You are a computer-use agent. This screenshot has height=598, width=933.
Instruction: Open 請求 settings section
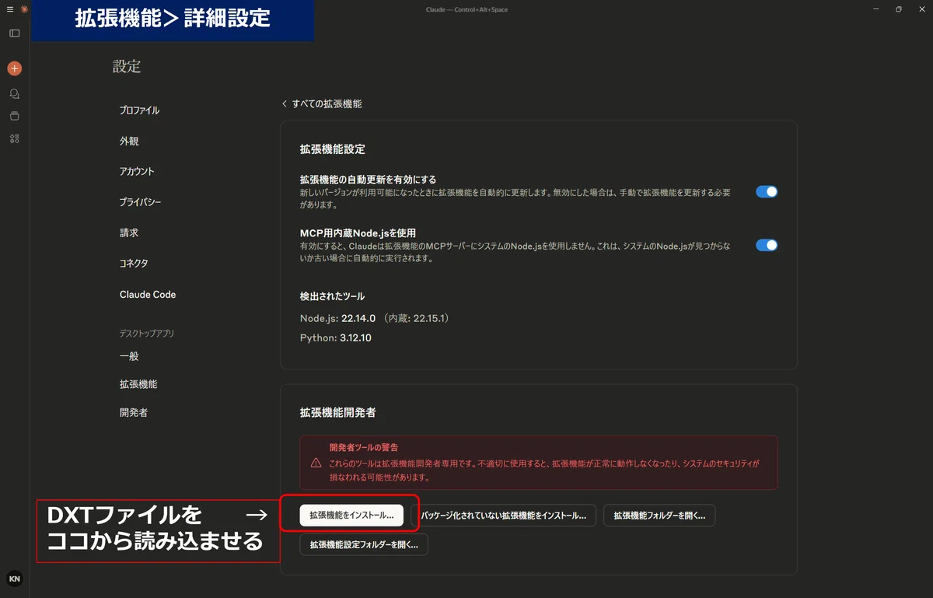(x=129, y=233)
